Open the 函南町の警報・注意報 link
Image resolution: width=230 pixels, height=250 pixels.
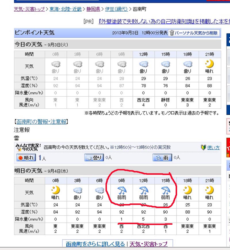point(41,122)
